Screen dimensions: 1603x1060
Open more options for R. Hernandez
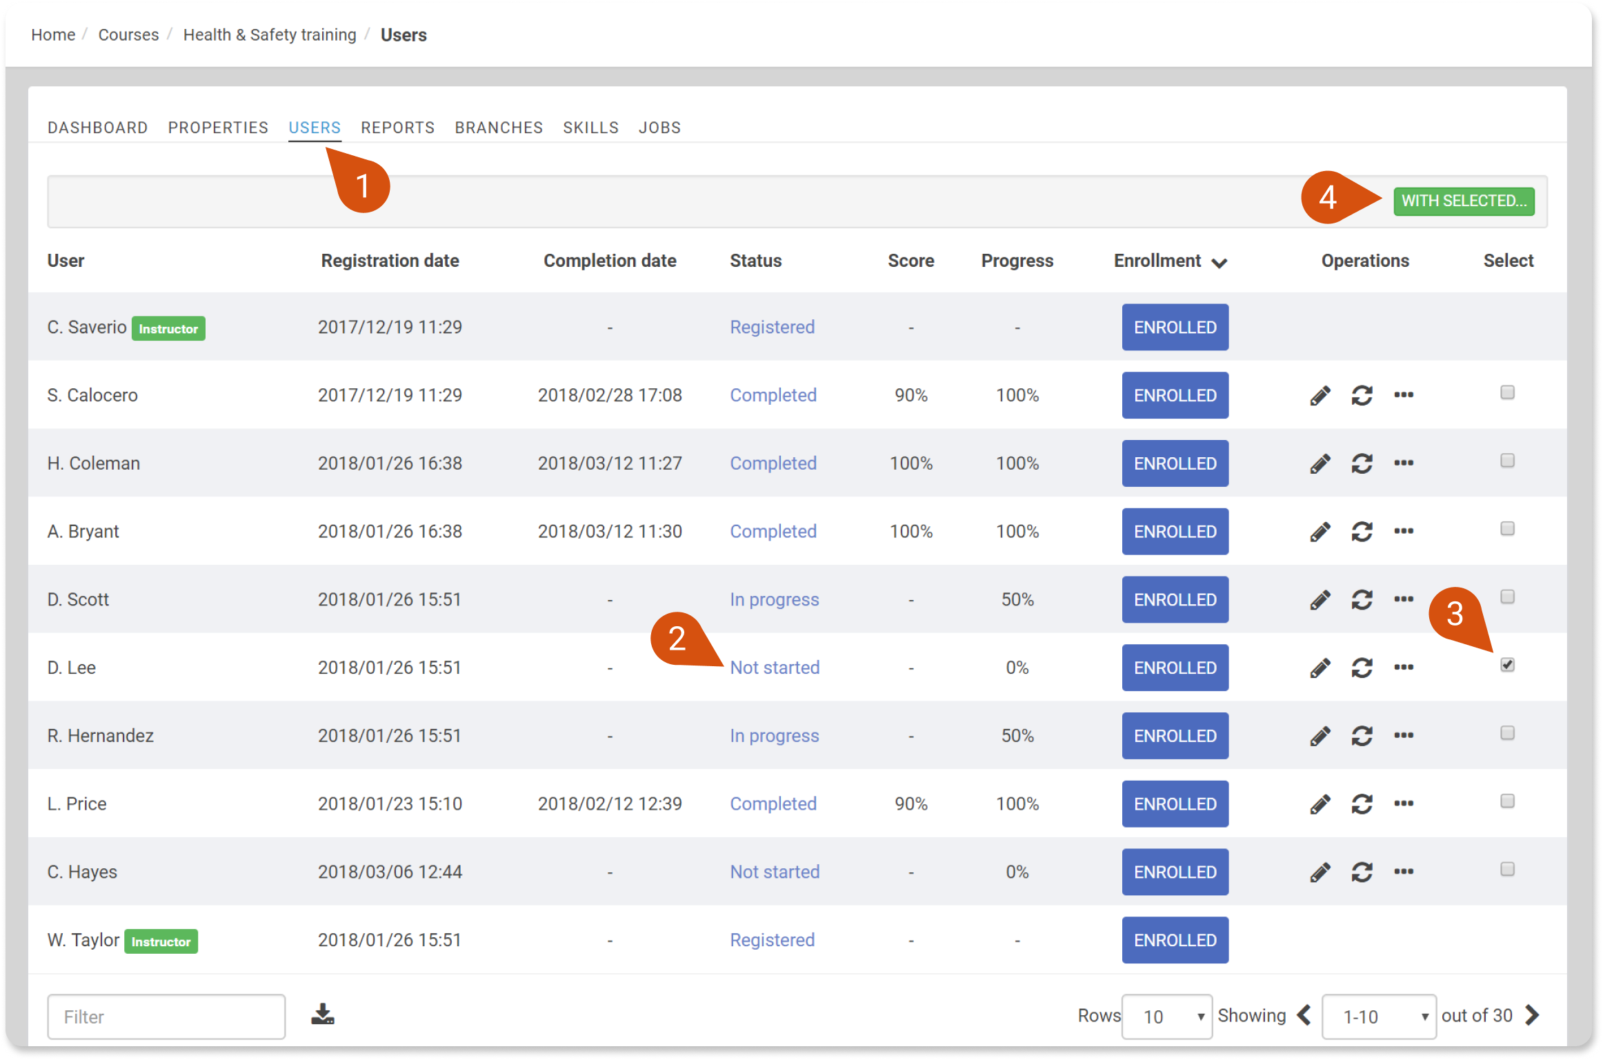coord(1404,735)
